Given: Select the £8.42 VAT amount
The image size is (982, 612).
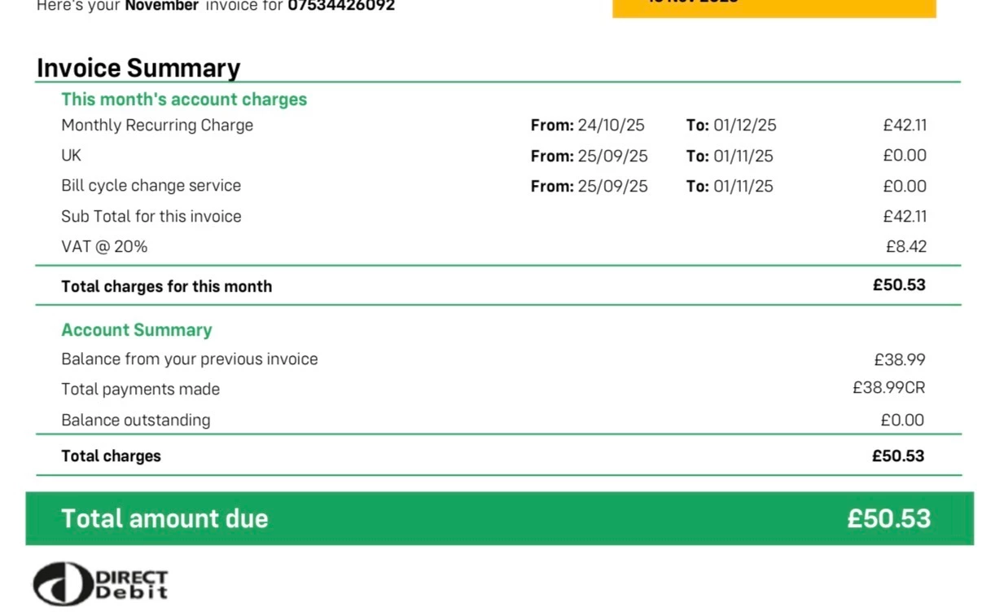Looking at the screenshot, I should 906,246.
